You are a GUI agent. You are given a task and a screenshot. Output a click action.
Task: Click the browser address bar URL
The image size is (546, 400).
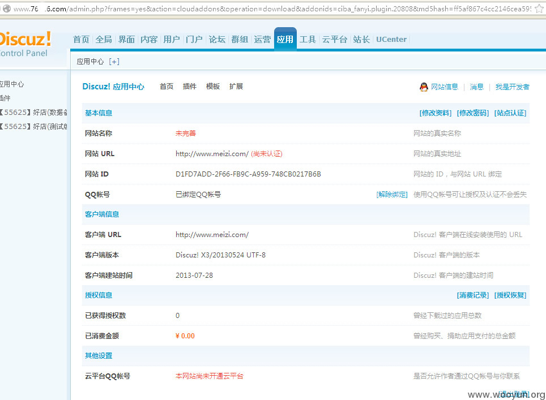pyautogui.click(x=272, y=8)
